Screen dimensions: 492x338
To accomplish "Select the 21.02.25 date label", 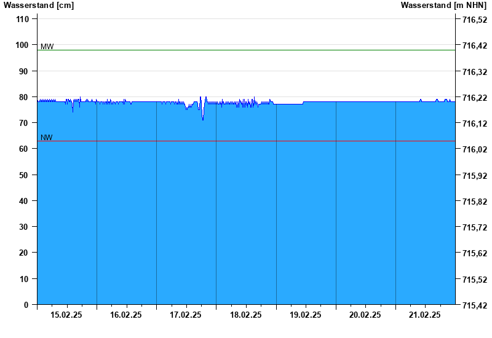I will pos(424,315).
